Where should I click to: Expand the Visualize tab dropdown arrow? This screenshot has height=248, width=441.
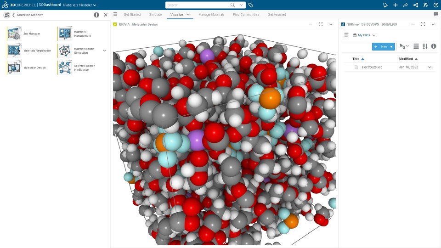[x=188, y=15]
